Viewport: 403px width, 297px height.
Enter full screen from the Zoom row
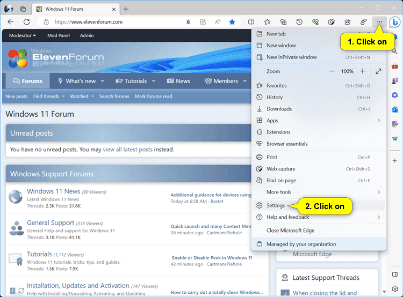[378, 71]
